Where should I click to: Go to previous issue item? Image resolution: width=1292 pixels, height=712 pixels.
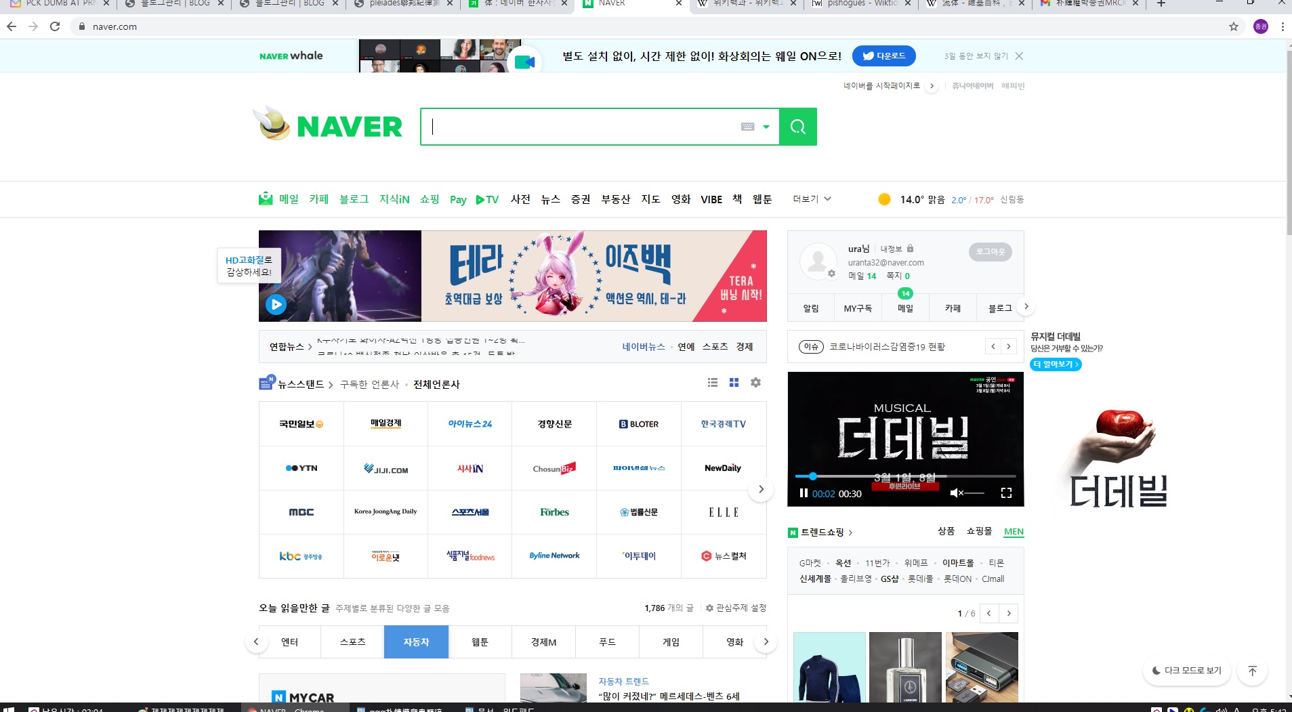[x=993, y=347]
